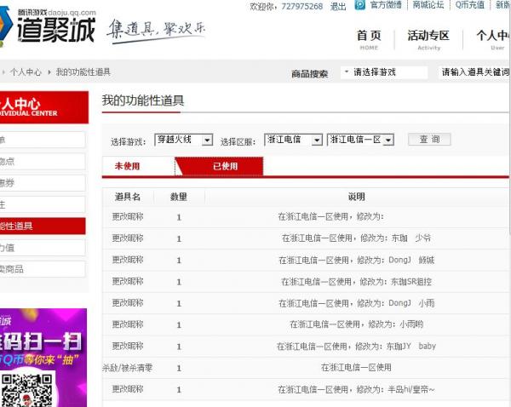Viewport: 511px width, 407px height.
Task: Open the Q币充值 link
Action: click(x=469, y=5)
